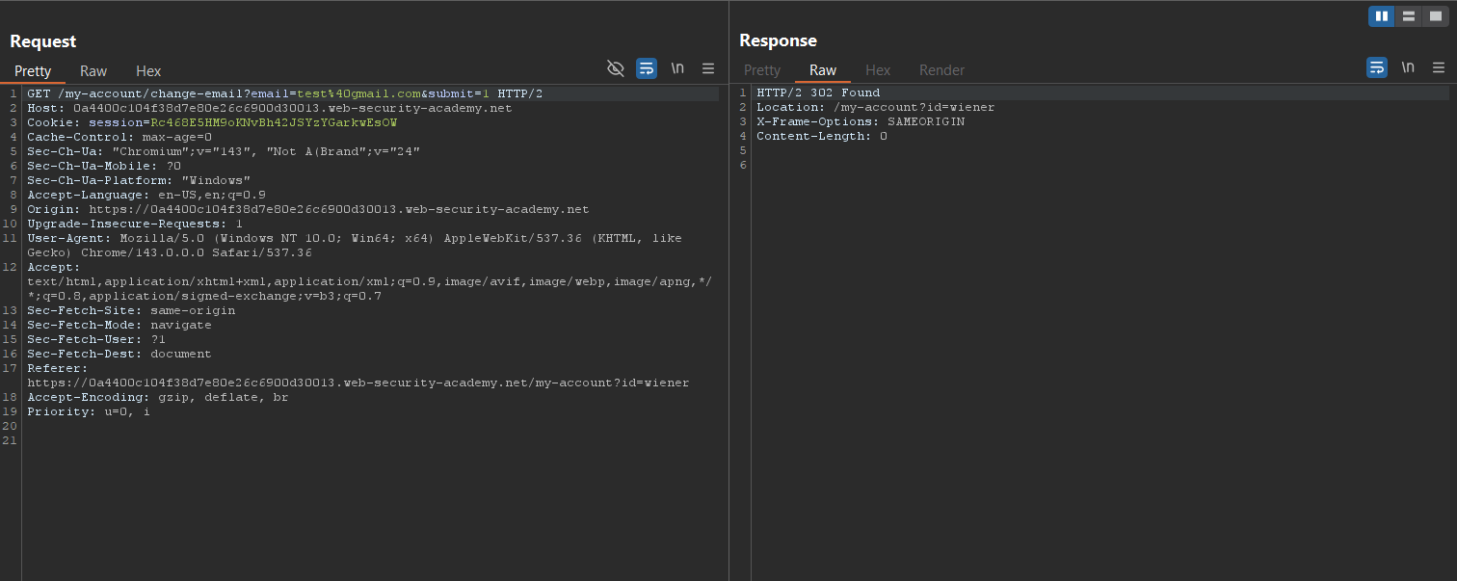Click the session cookie value

click(x=274, y=122)
